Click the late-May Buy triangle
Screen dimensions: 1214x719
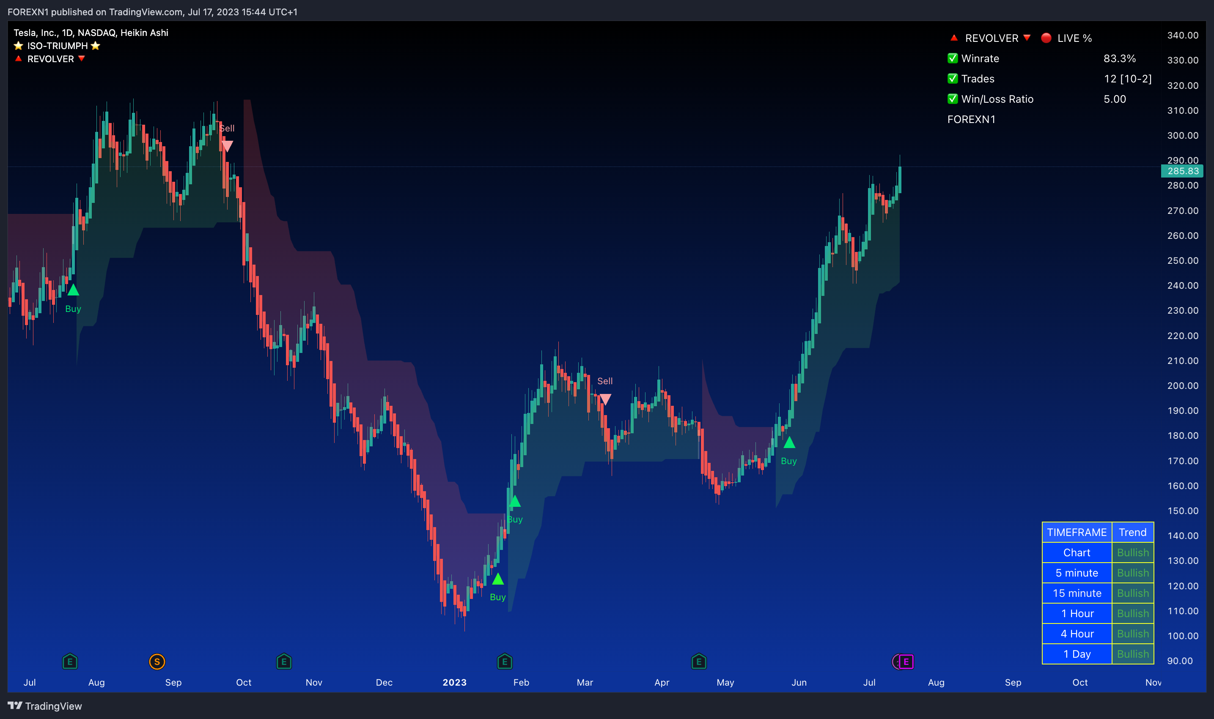pyautogui.click(x=789, y=443)
